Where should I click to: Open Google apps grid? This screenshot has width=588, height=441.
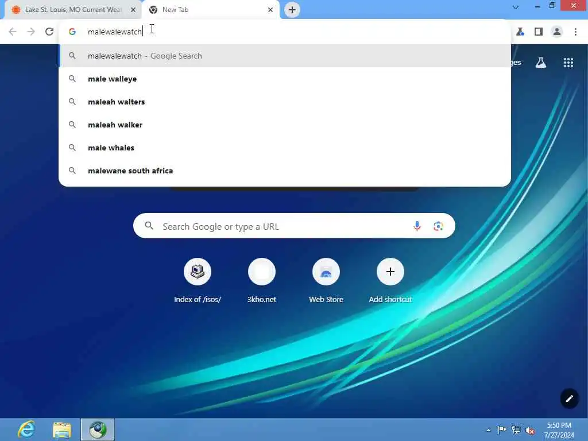click(x=568, y=63)
